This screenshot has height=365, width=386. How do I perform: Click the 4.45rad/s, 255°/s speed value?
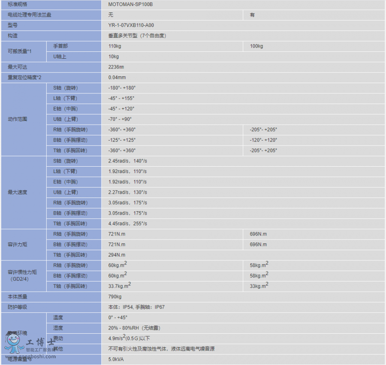127,224
